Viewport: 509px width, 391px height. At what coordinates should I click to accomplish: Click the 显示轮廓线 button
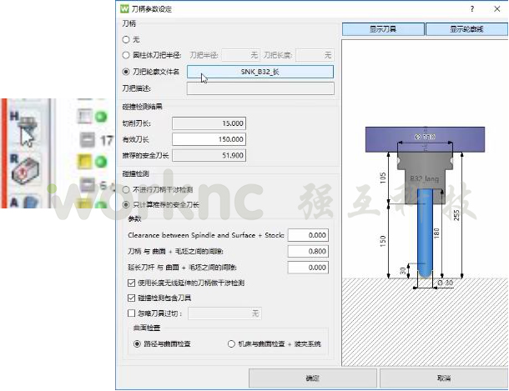(466, 29)
